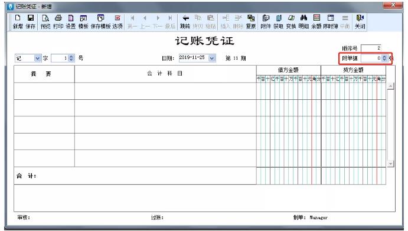The height and width of the screenshot is (231, 408).
Task: Click the 顺序号 input field
Action: [371, 48]
